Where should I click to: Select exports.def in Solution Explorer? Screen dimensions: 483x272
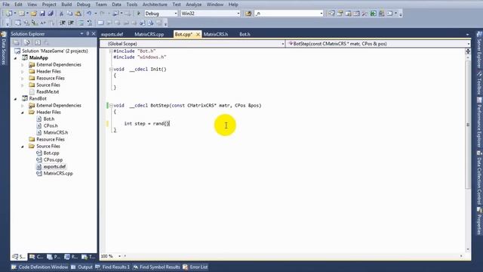[x=54, y=166]
